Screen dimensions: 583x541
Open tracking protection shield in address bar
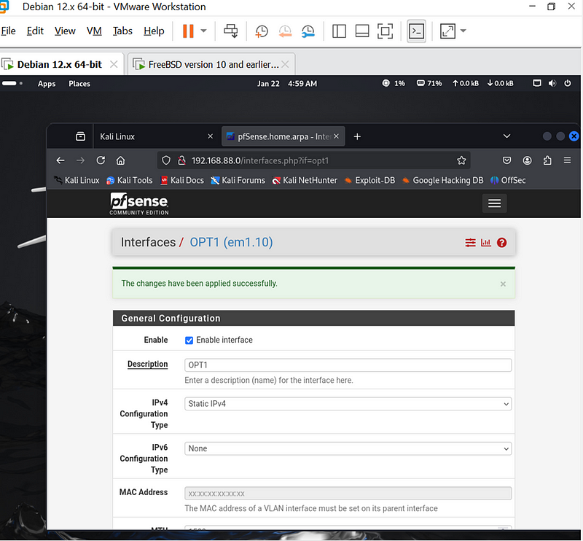(x=166, y=160)
